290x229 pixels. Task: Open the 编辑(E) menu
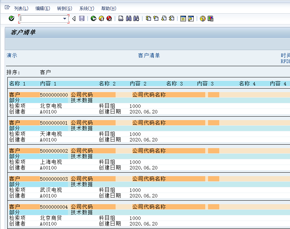43,8
